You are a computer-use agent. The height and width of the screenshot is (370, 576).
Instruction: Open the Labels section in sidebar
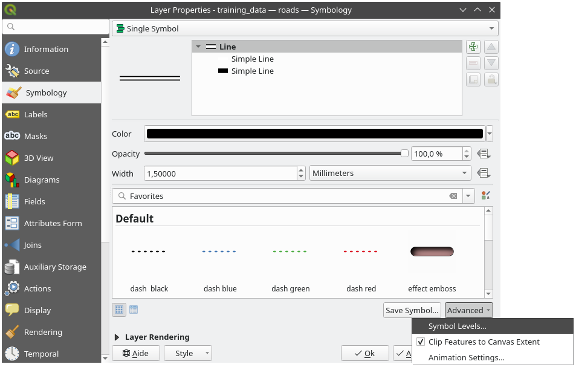click(x=36, y=114)
